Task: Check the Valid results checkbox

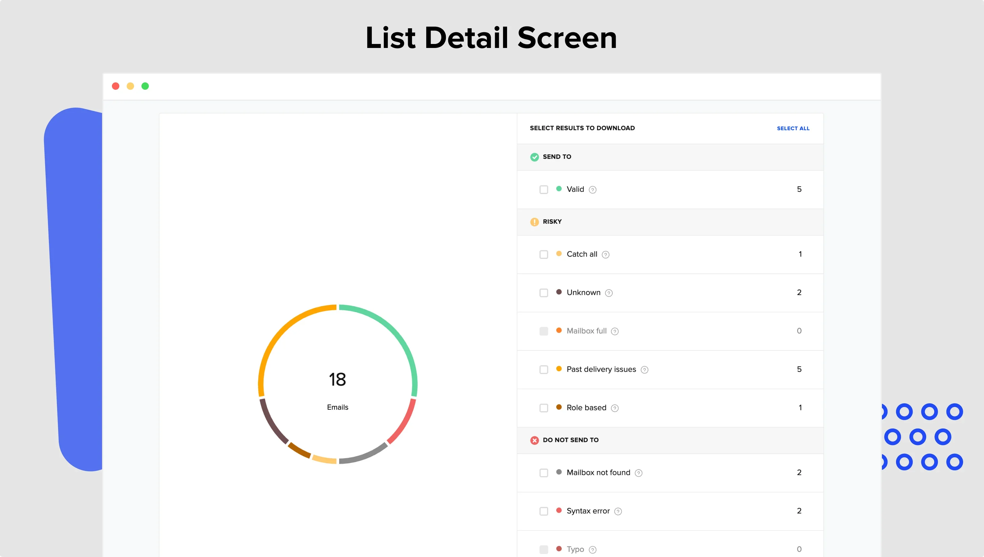Action: point(544,189)
